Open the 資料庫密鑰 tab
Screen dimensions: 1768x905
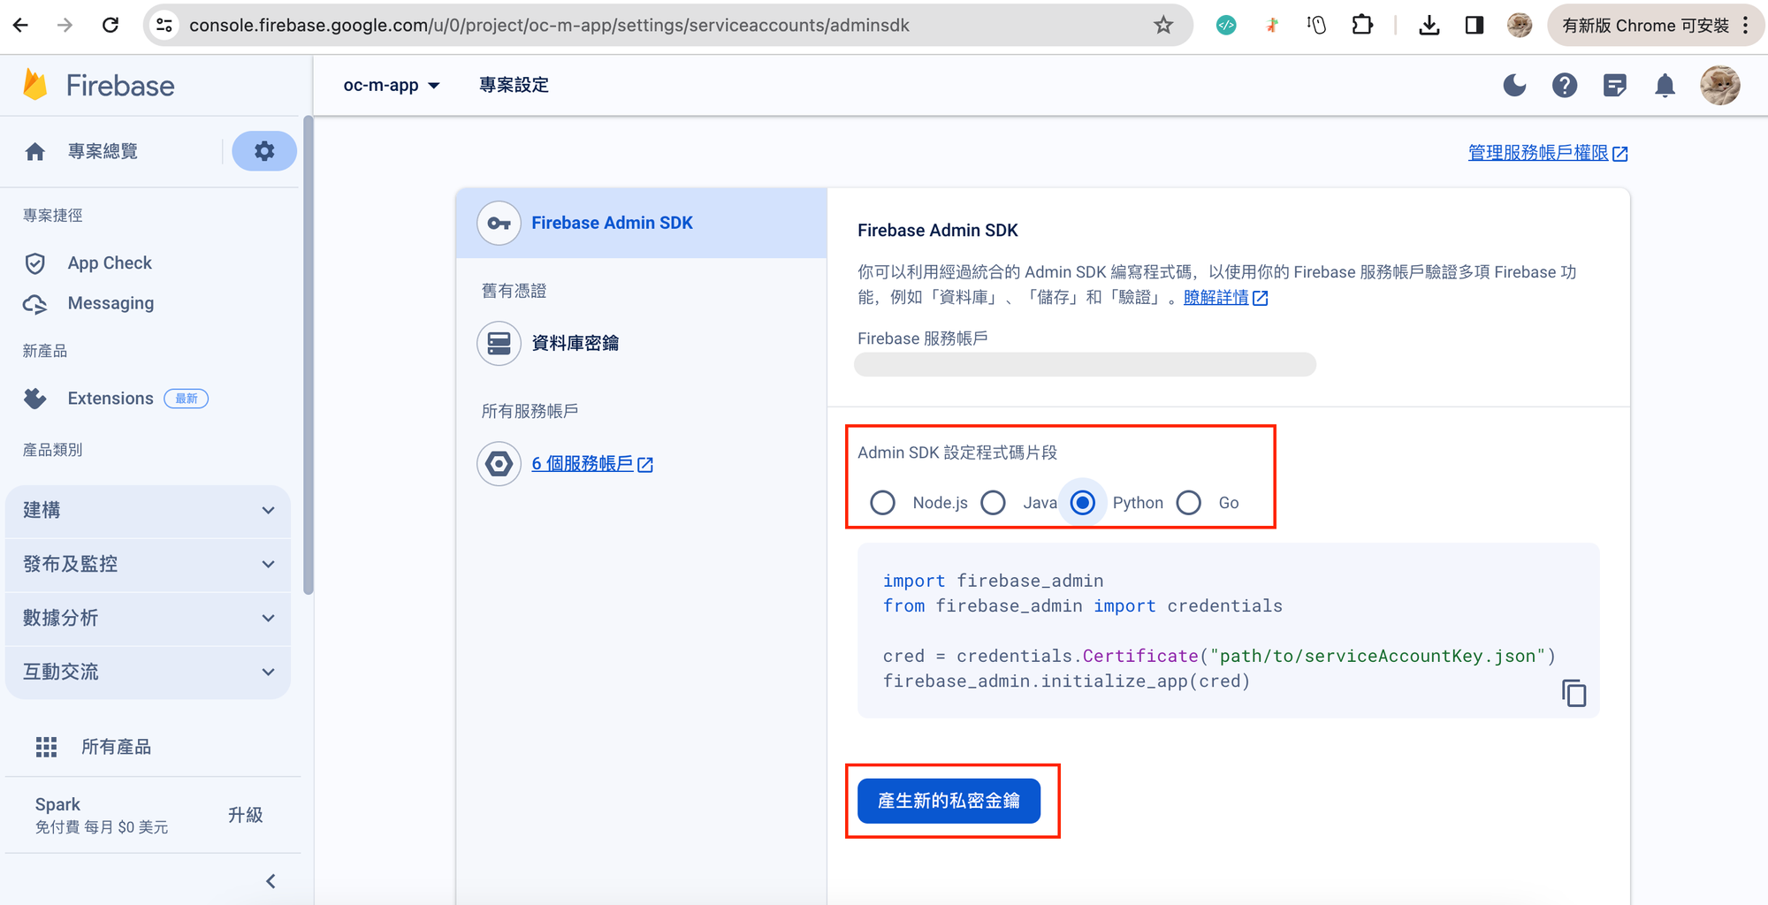click(x=575, y=343)
